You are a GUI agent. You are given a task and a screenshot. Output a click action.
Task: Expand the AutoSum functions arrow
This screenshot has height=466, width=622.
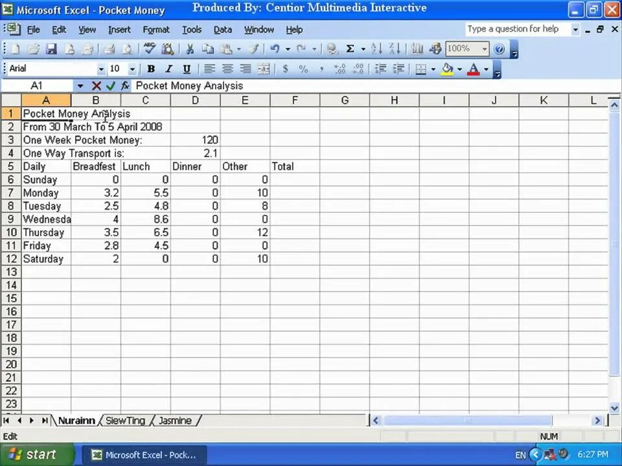[363, 49]
